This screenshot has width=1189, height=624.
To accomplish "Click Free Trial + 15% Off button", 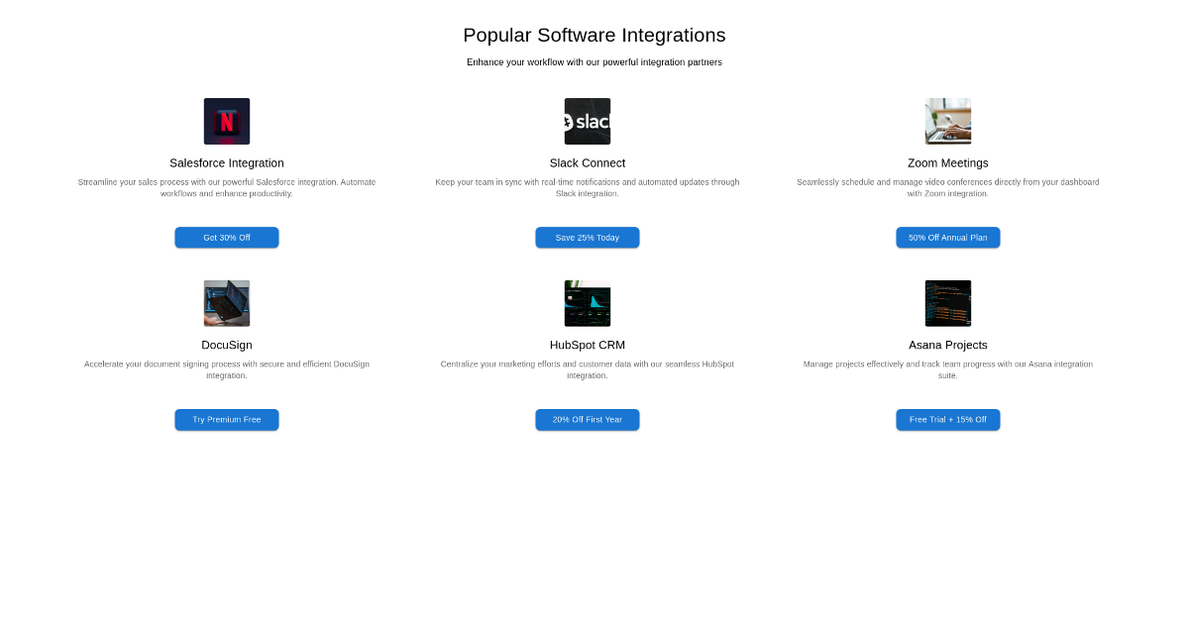I will [x=948, y=420].
